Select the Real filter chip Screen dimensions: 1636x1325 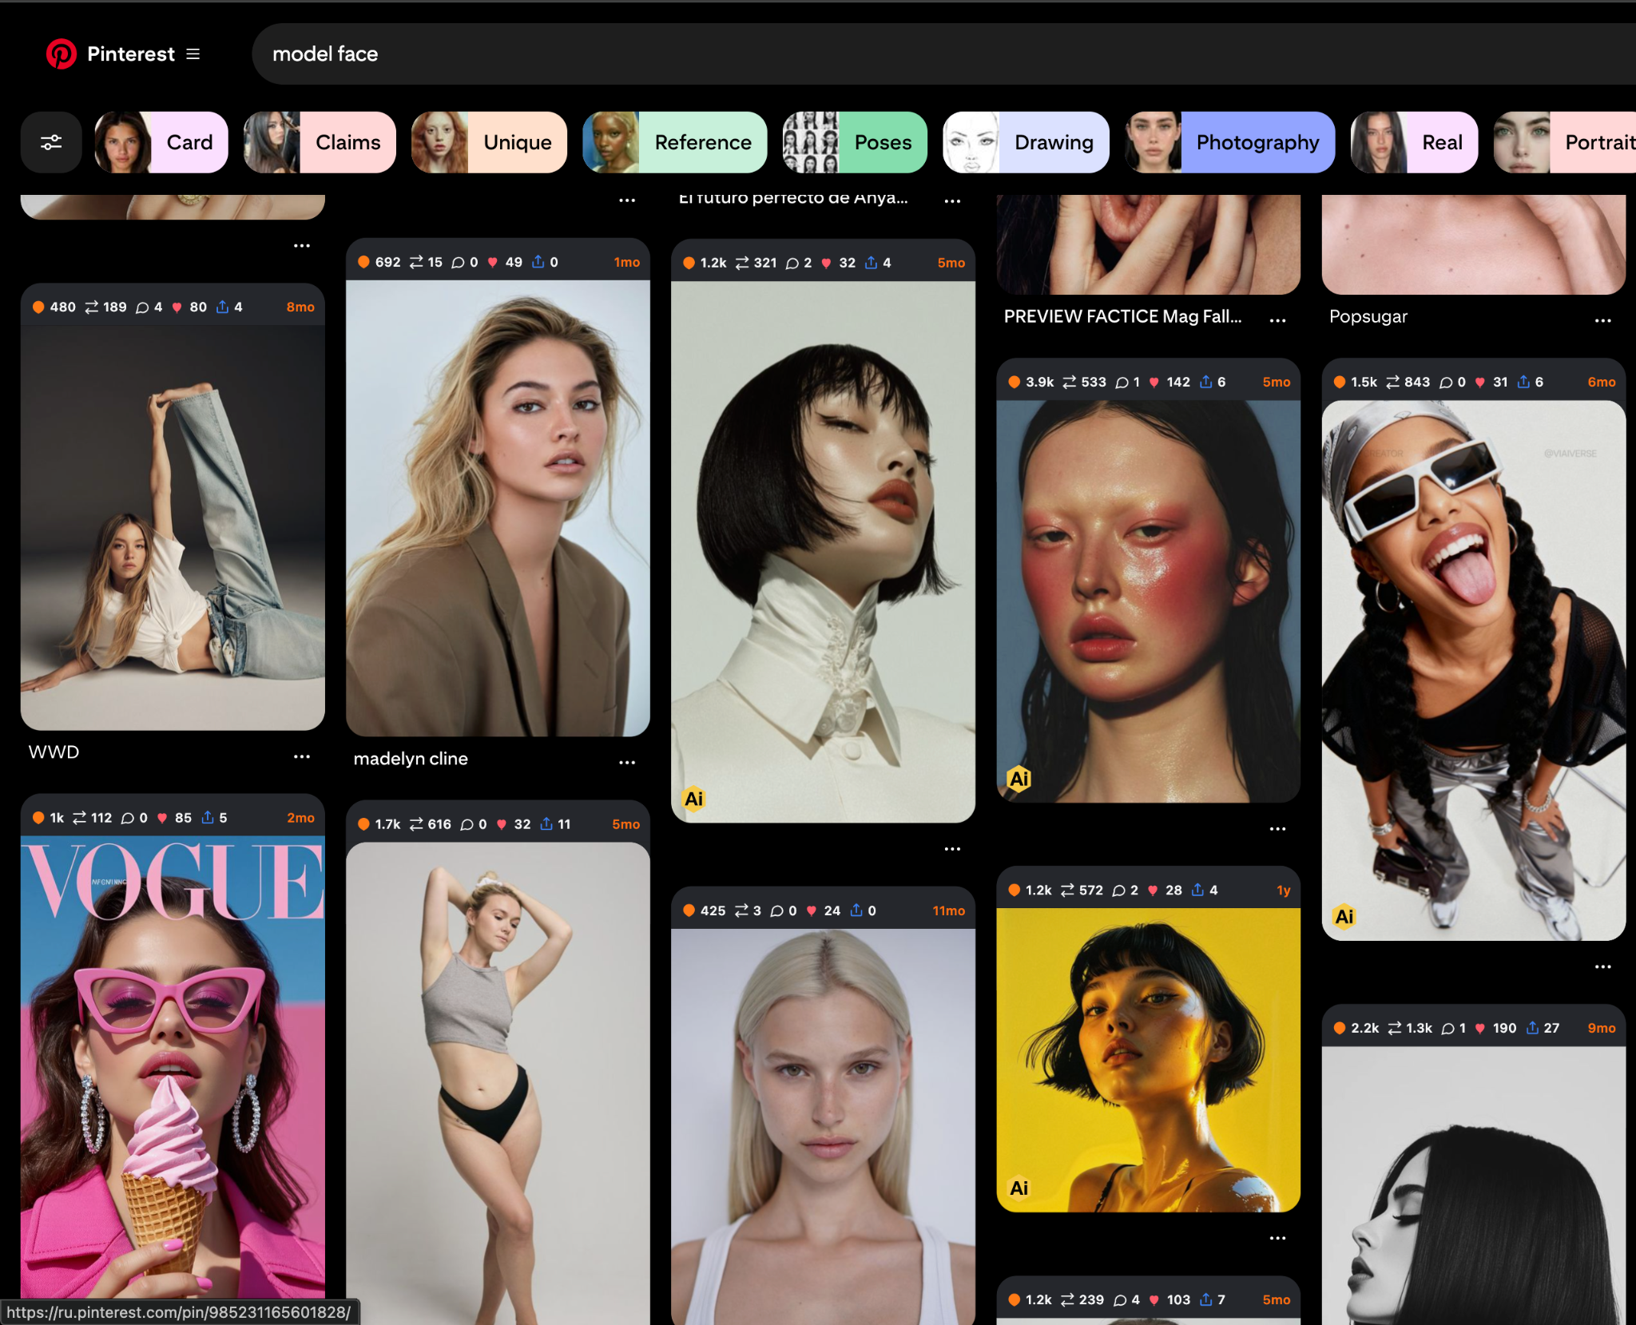pyautogui.click(x=1414, y=142)
